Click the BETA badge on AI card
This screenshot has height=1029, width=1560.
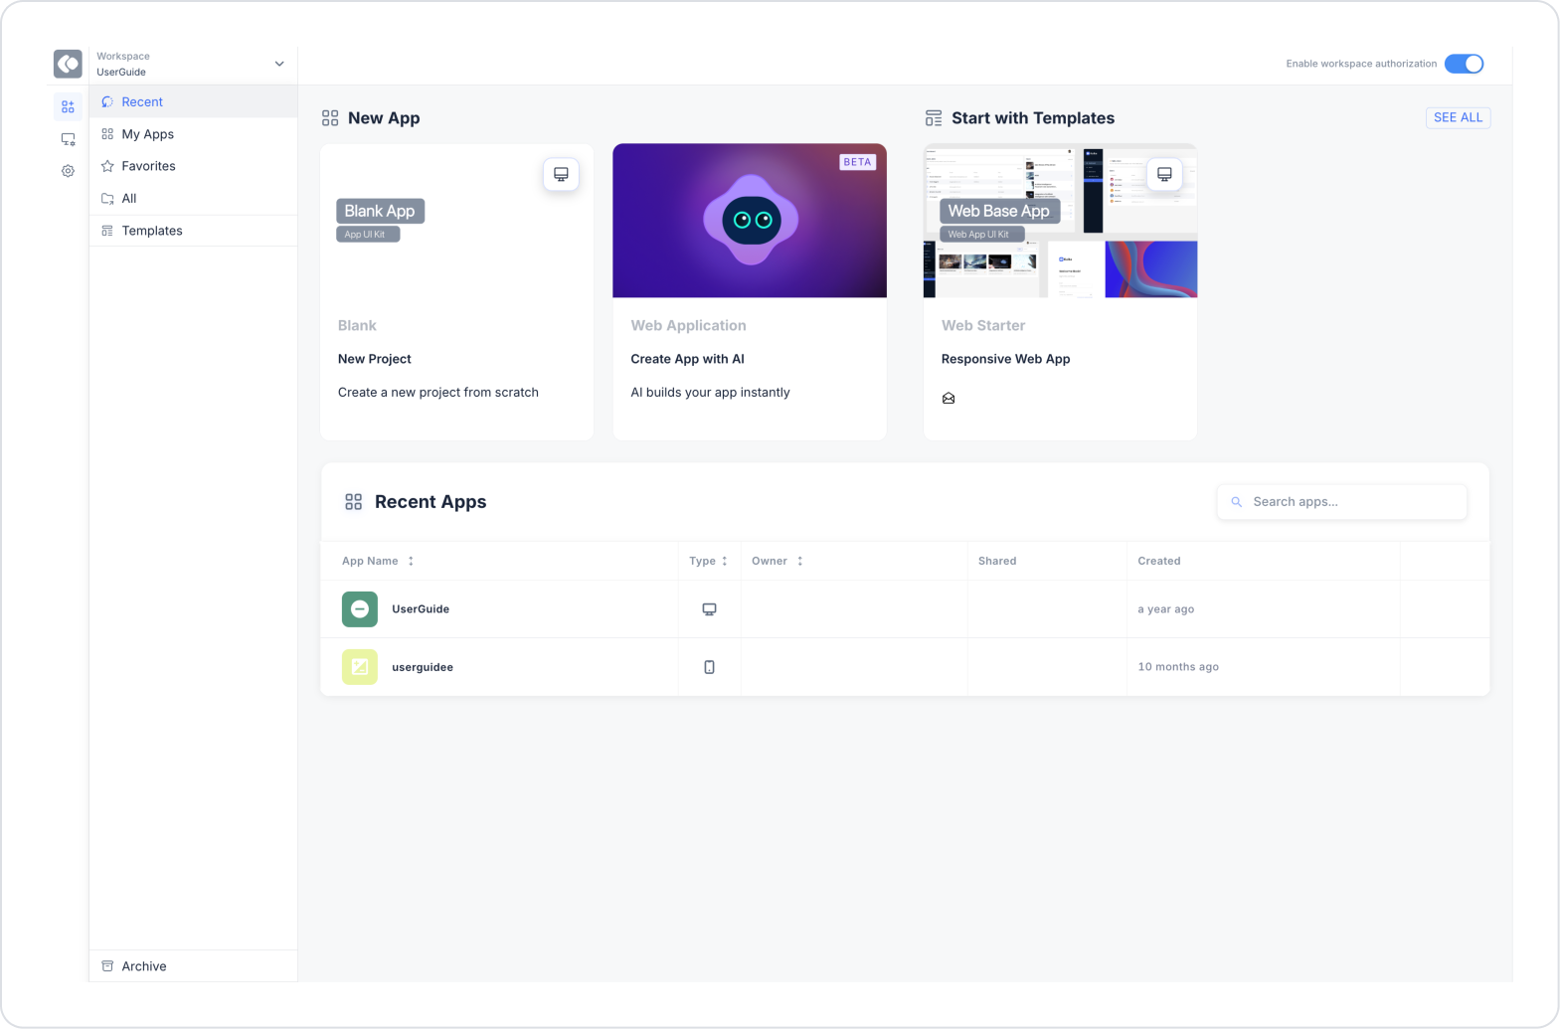tap(857, 162)
